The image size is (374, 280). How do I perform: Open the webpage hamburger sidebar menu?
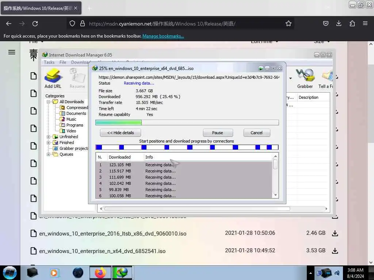click(x=12, y=52)
